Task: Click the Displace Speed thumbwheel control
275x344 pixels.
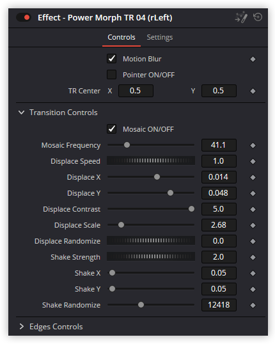Action: click(x=151, y=160)
